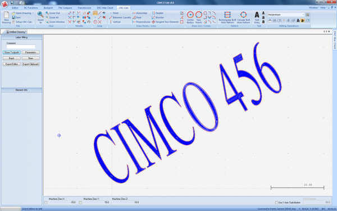Click into the Comment input field
337x211 pixels.
coord(21,47)
